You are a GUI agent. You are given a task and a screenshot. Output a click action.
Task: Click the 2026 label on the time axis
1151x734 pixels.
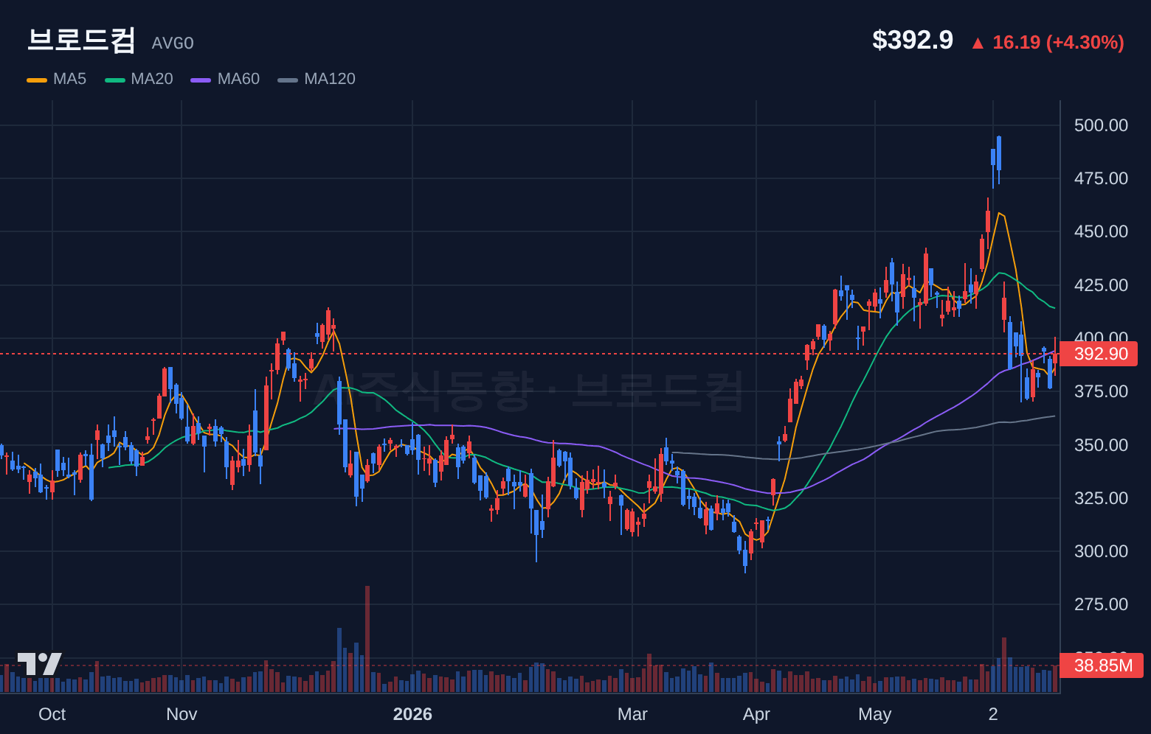click(x=412, y=714)
